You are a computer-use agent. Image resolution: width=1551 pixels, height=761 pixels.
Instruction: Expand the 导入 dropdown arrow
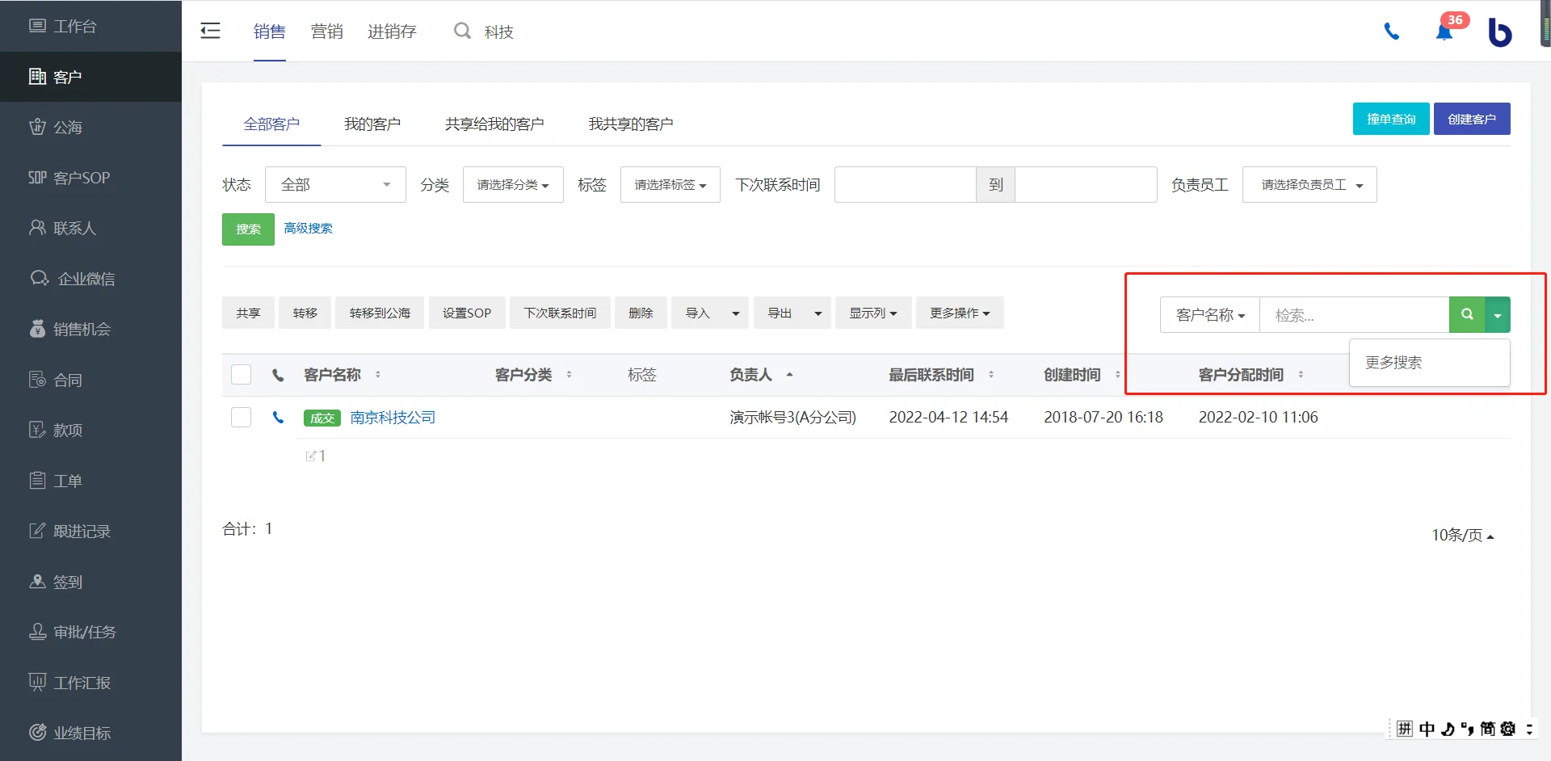coord(735,313)
